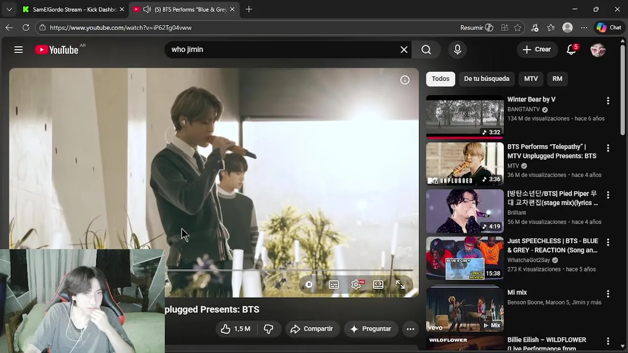Open Just SPEECHLESS BTS reaction video

[552, 246]
